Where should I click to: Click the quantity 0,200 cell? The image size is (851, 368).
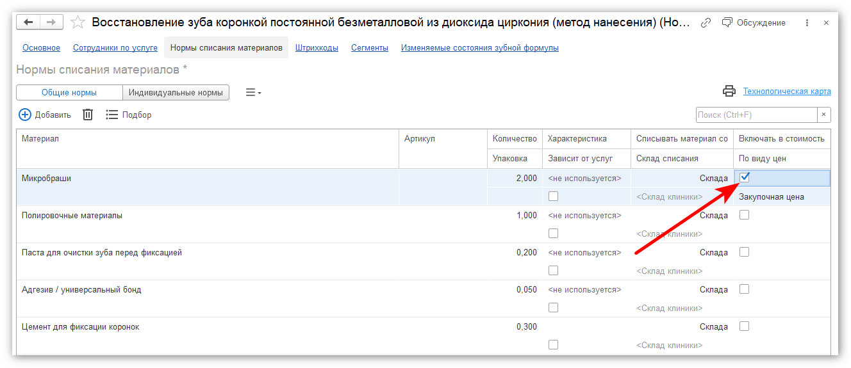pos(515,253)
